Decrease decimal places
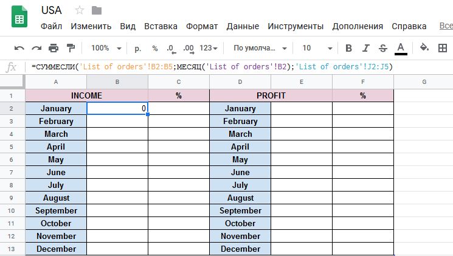Viewport: 453px width, 256px height. [171, 49]
